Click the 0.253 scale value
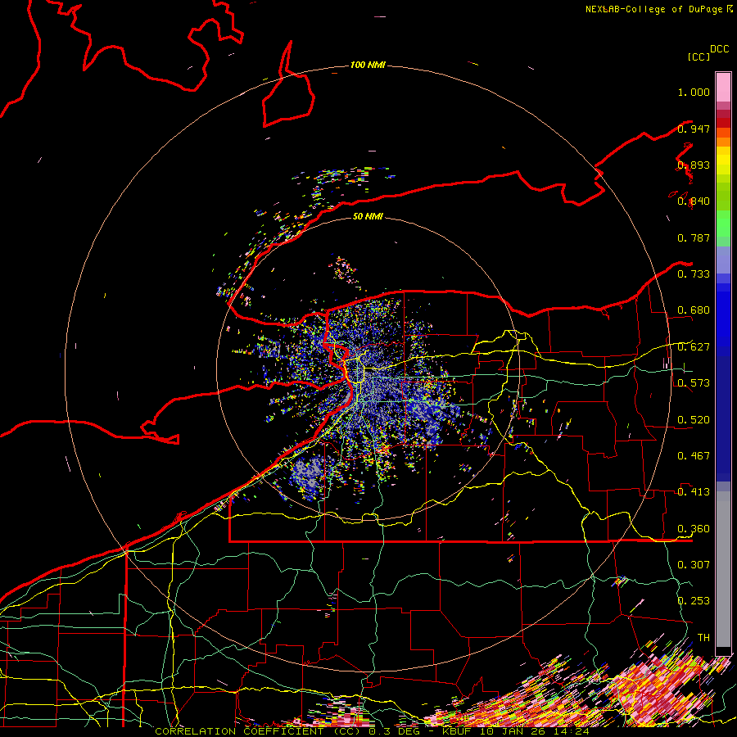The width and height of the screenshot is (737, 737). click(694, 601)
